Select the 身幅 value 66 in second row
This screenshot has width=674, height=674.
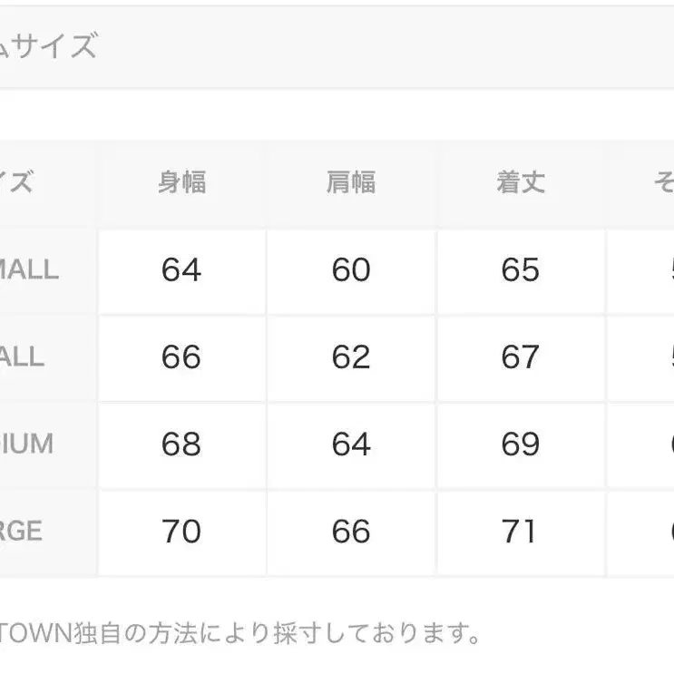click(181, 357)
